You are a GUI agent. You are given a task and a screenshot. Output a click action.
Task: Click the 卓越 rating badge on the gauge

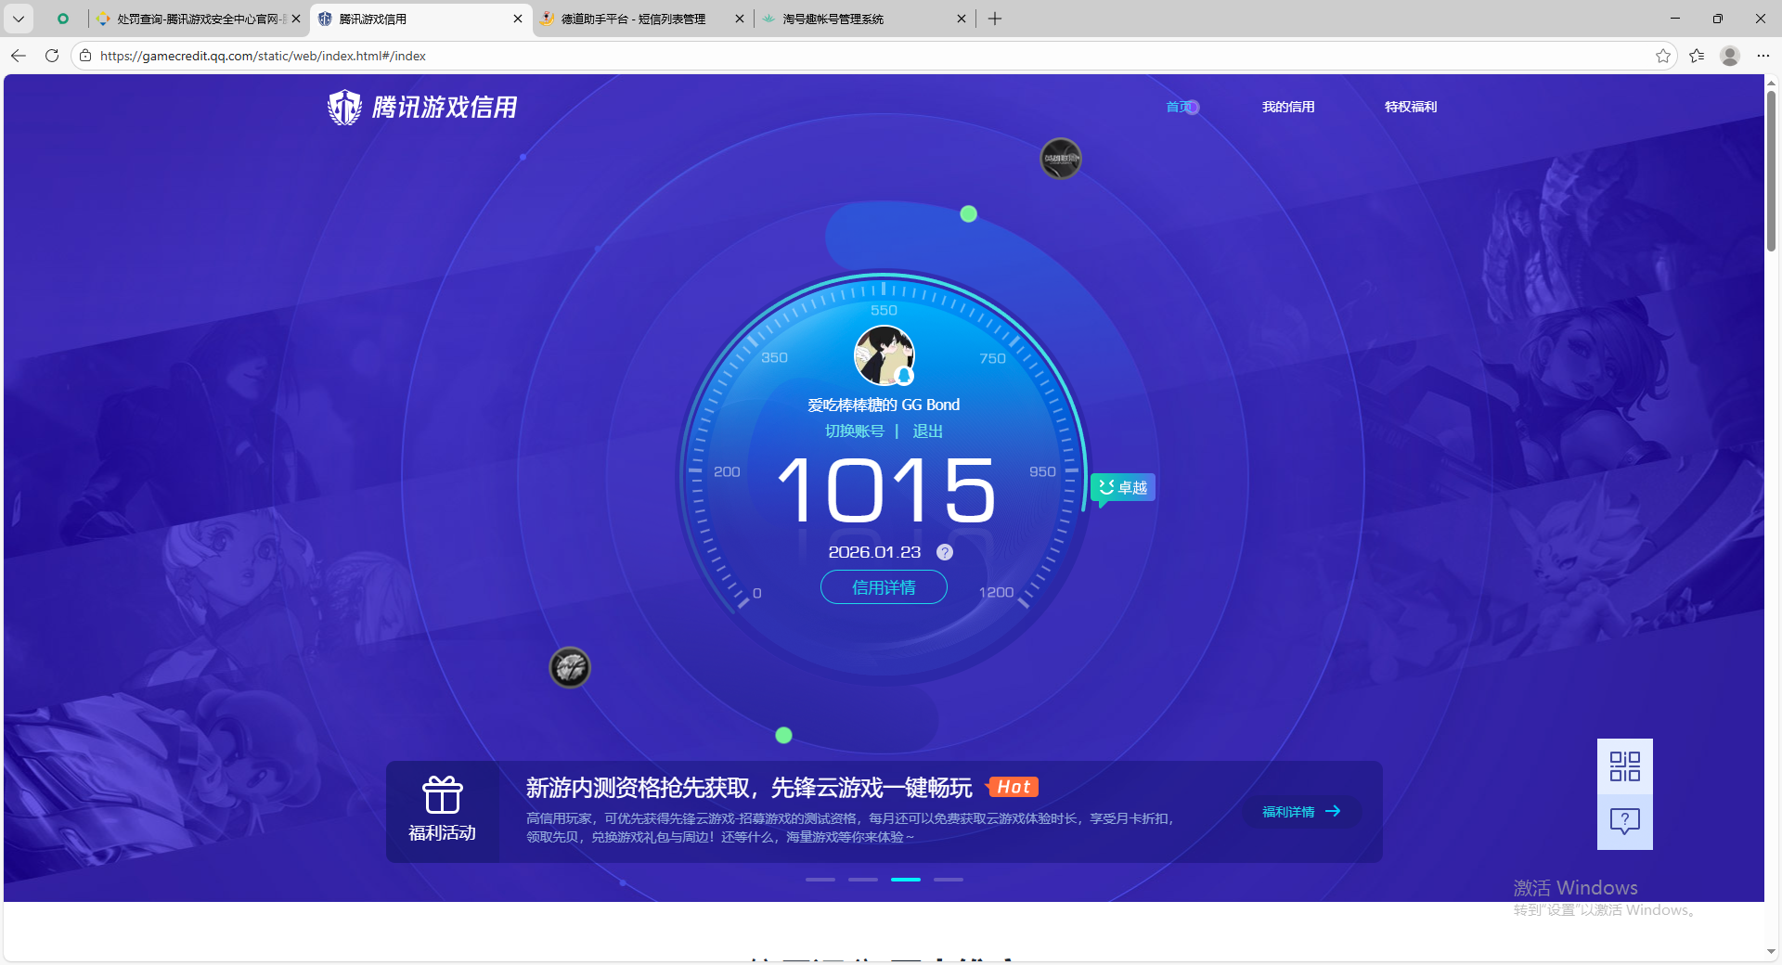(x=1122, y=487)
